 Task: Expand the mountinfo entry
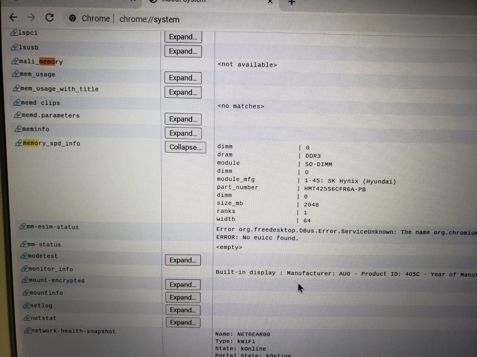coord(183,297)
